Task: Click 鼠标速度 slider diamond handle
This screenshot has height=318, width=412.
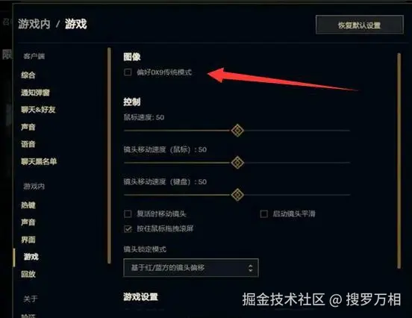Action: [x=237, y=131]
